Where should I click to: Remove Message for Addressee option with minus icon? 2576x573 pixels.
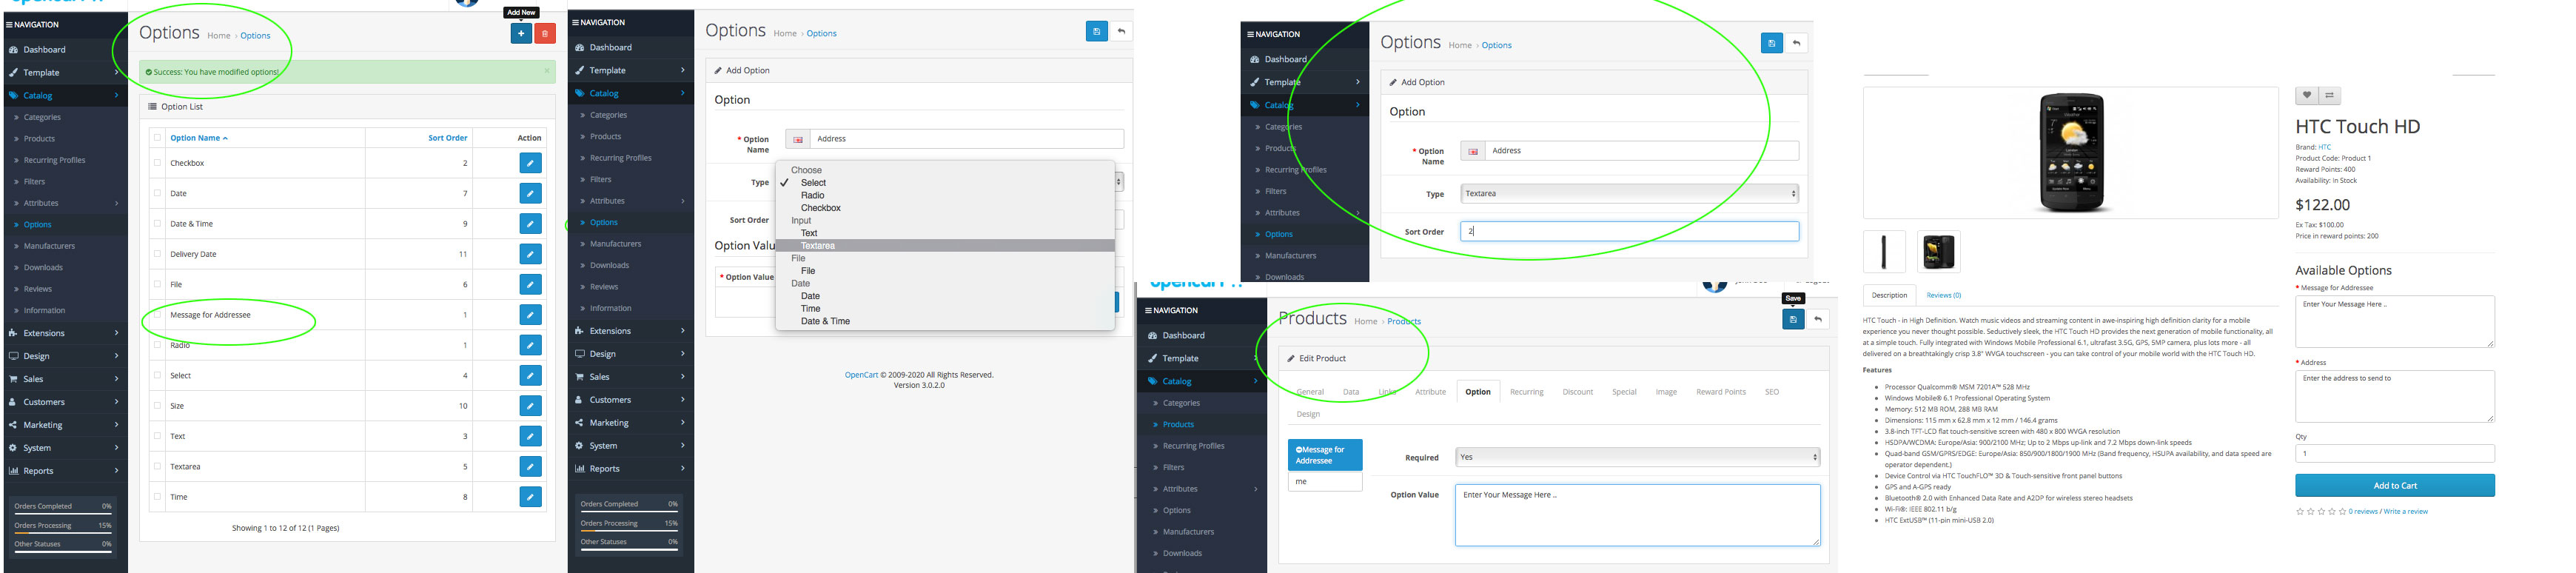[1298, 450]
